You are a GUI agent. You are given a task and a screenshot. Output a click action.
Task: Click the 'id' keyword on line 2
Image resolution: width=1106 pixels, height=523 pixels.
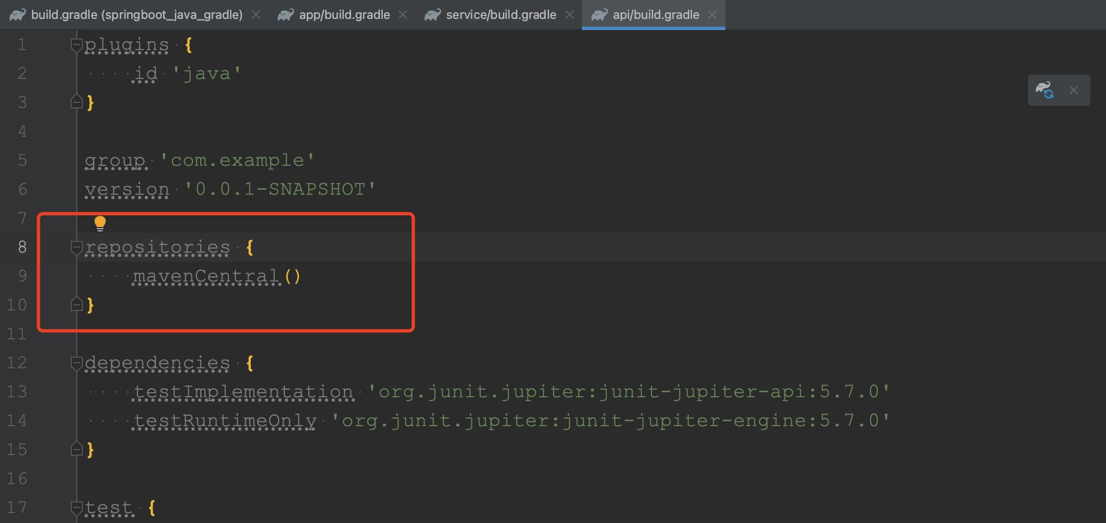[x=146, y=73]
